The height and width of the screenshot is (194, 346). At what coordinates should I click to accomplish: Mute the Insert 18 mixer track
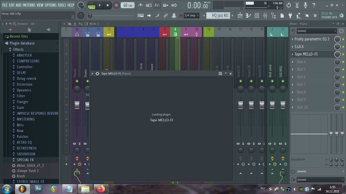251,81
